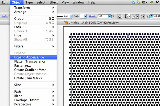Click the Stroke link label
Image resolution: width=160 pixels, height=106 pixels.
point(5,16)
